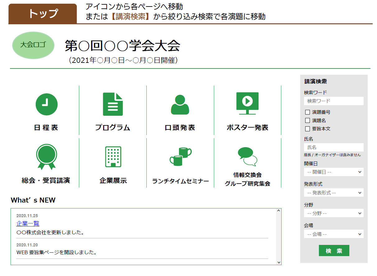Open the document icon for プログラム
The image size is (377, 276).
click(x=113, y=104)
